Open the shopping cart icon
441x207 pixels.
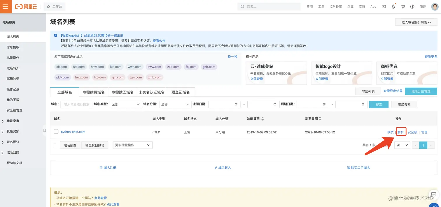click(403, 6)
